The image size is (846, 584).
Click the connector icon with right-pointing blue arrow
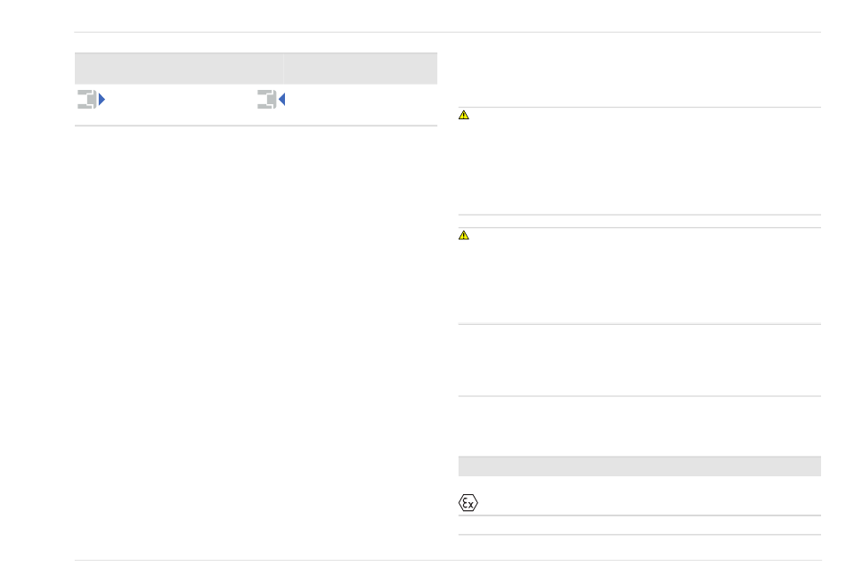coord(91,99)
